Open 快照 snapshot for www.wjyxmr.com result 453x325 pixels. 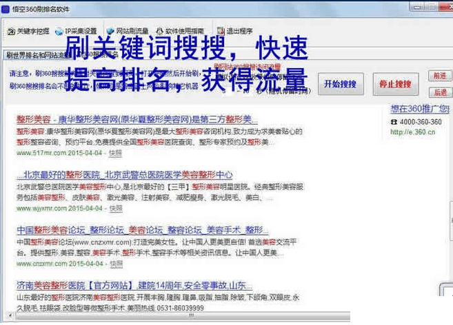coord(116,208)
